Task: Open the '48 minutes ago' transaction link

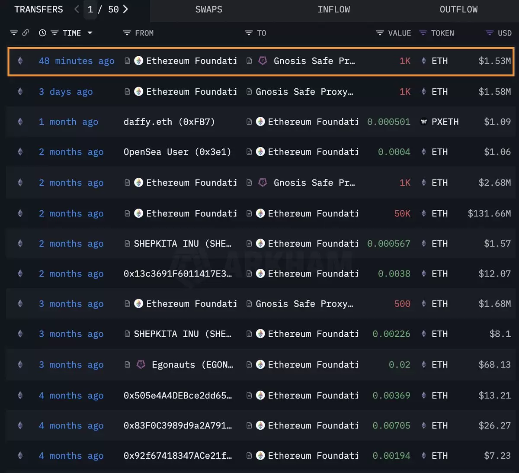Action: [77, 61]
